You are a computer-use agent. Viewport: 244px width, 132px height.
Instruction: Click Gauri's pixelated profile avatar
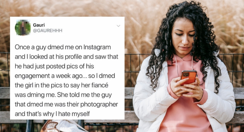[x=23, y=28]
